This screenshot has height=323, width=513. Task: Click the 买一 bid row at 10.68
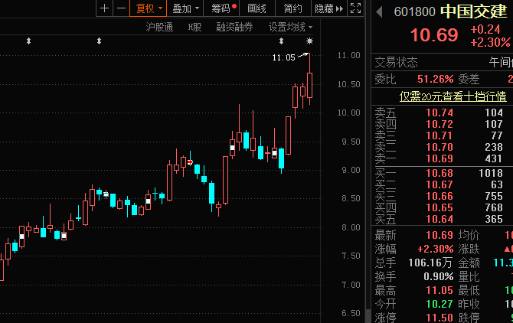(442, 173)
